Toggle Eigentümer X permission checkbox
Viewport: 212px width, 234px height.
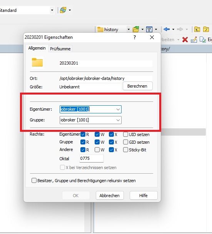point(111,134)
